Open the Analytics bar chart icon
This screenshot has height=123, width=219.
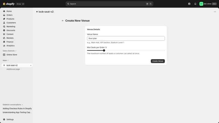(4, 46)
